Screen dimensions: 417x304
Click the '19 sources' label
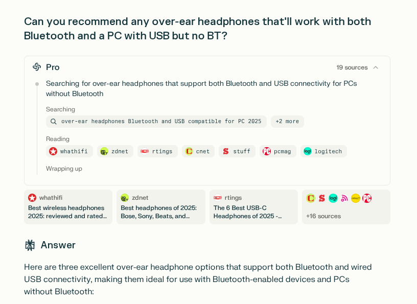351,67
